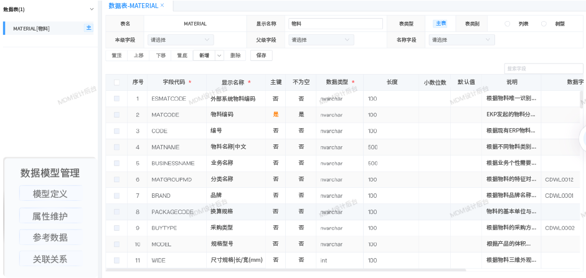Click the 主 badge beside MATERIAL[物料]
586x278 pixels.
click(88, 28)
